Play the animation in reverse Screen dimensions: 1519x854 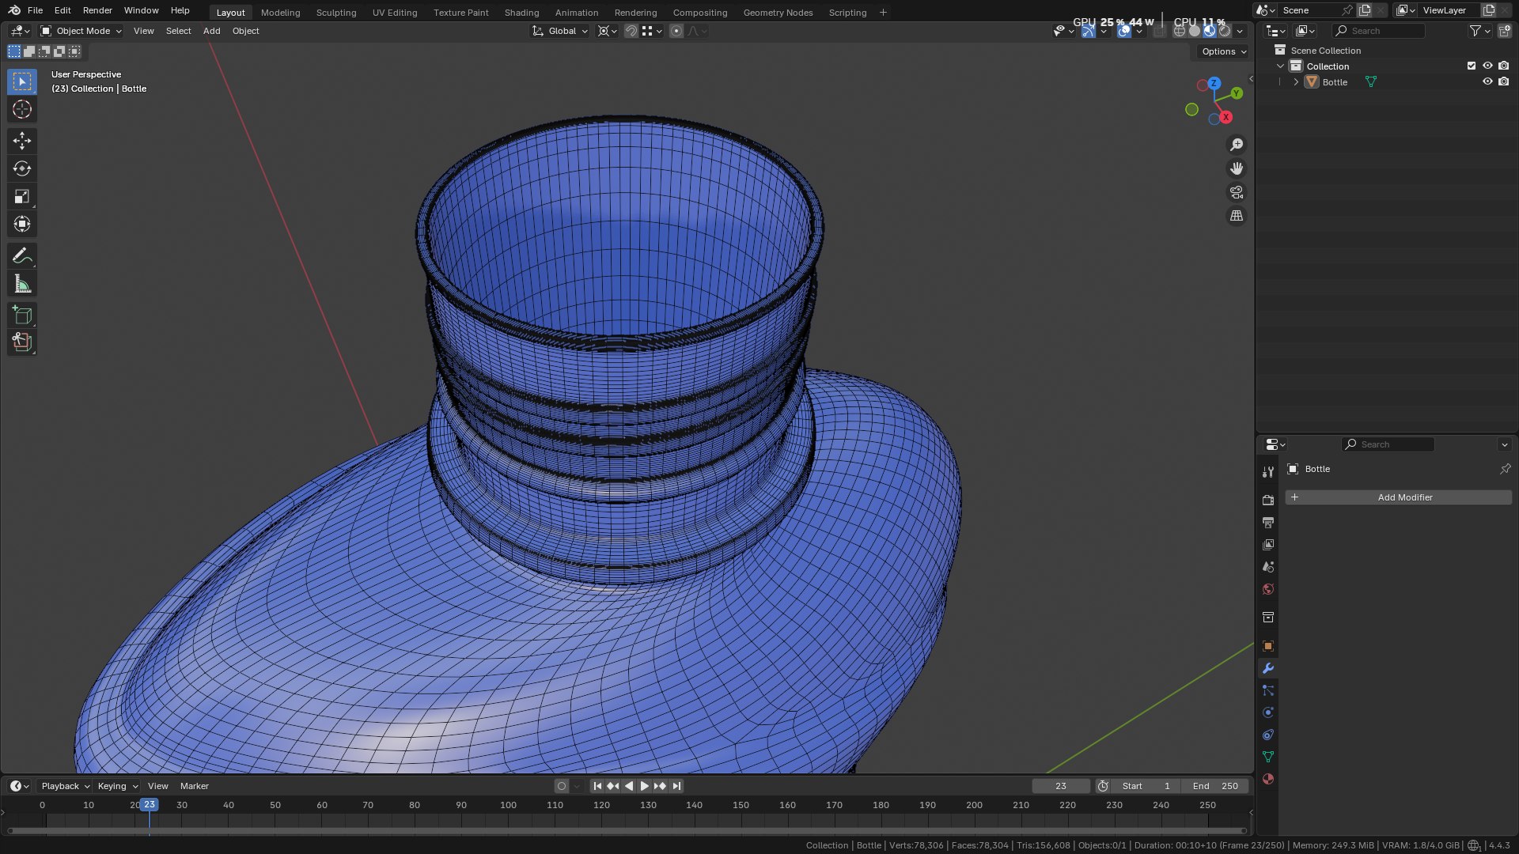[x=629, y=786]
